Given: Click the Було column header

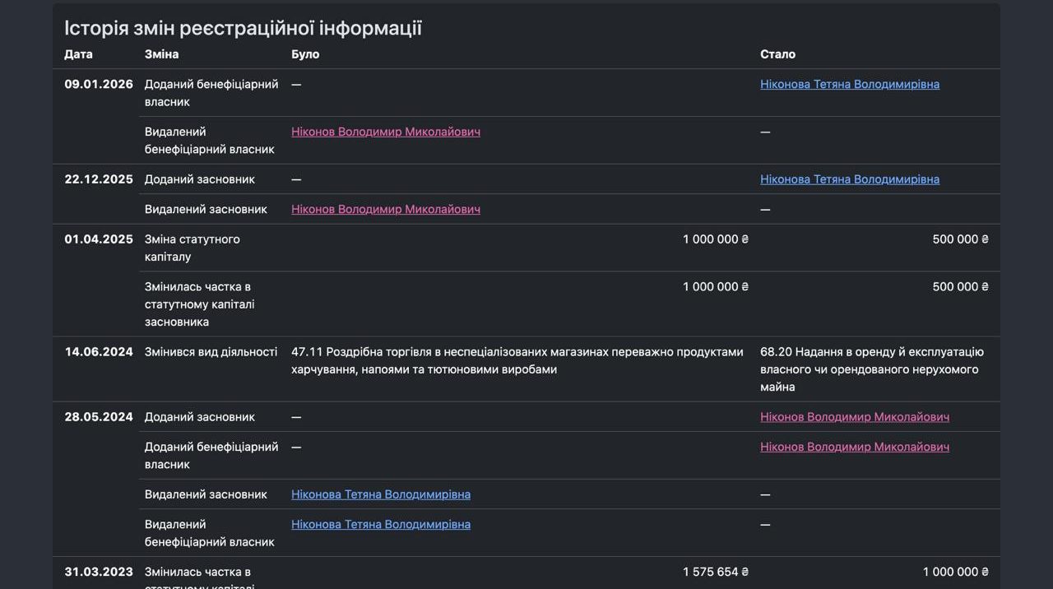Looking at the screenshot, I should (304, 53).
